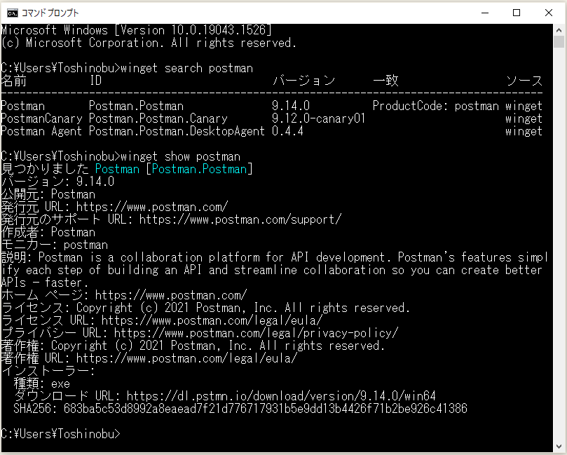Click the highlighted Postman.Postman ID text
The width and height of the screenshot is (567, 455).
click(203, 168)
